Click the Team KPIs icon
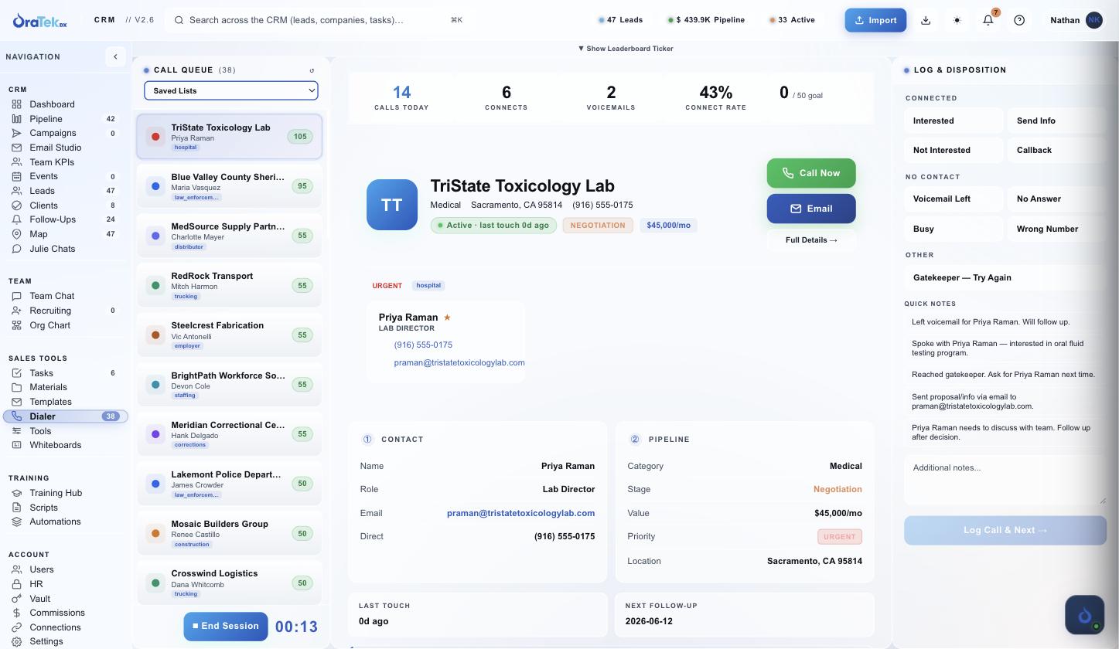The height and width of the screenshot is (649, 1119). [x=16, y=162]
